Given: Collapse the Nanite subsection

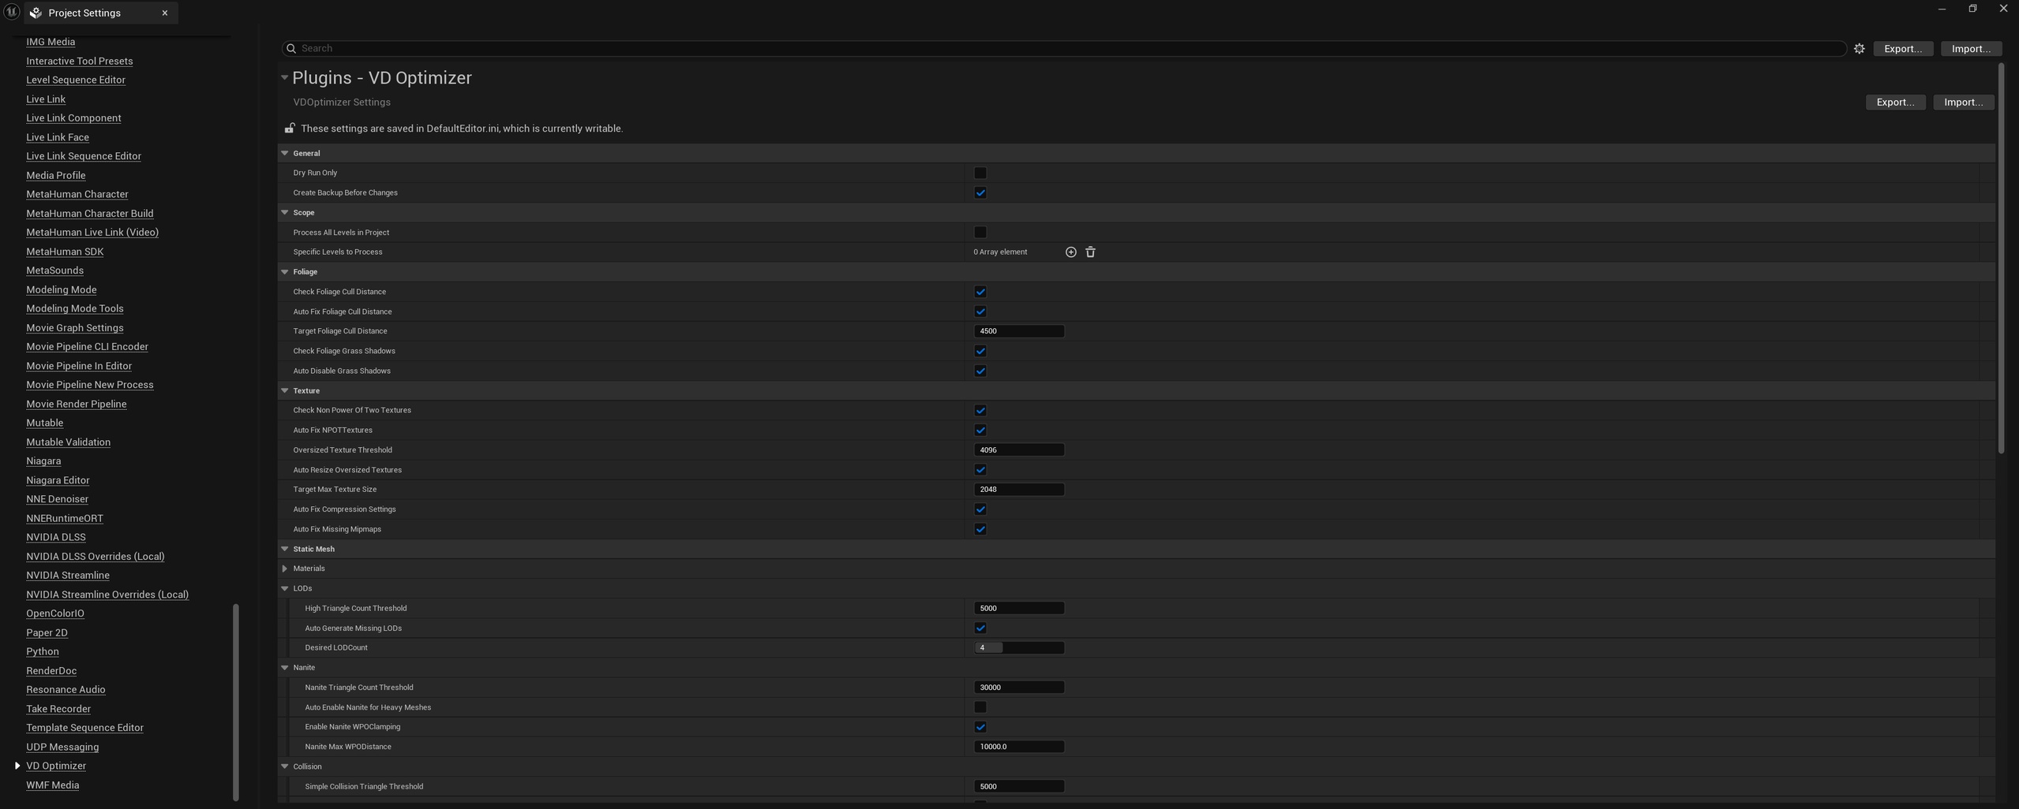Looking at the screenshot, I should (x=285, y=668).
